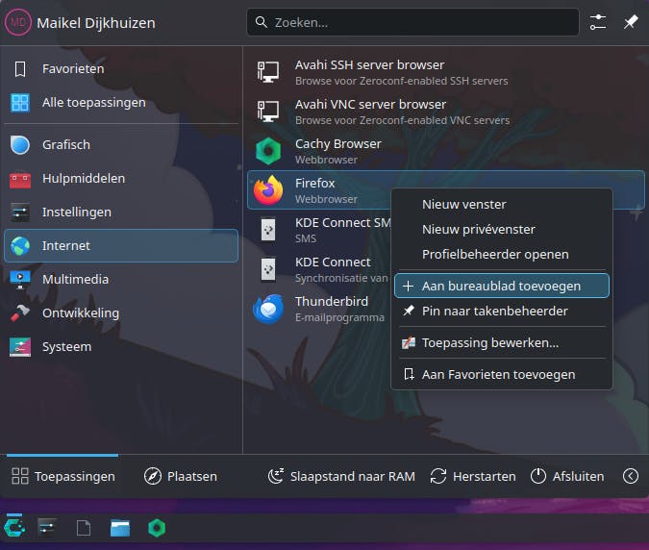Viewport: 649px width, 550px height.
Task: Click the Favorieten bookmark icon
Action: (20, 68)
